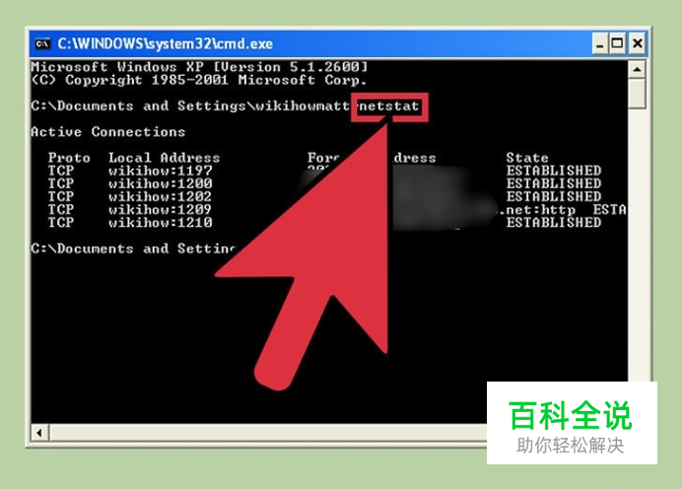Click the Active Connections heading
The image size is (682, 489).
click(x=107, y=132)
